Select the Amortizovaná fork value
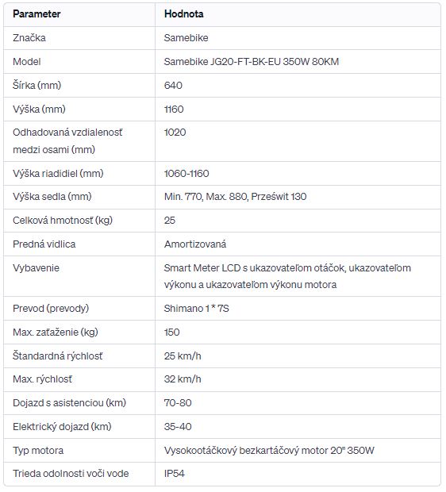Image resolution: width=446 pixels, height=492 pixels. pos(195,244)
